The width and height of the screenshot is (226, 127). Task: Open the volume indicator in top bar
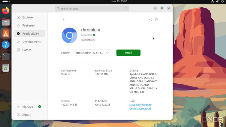point(217,1)
